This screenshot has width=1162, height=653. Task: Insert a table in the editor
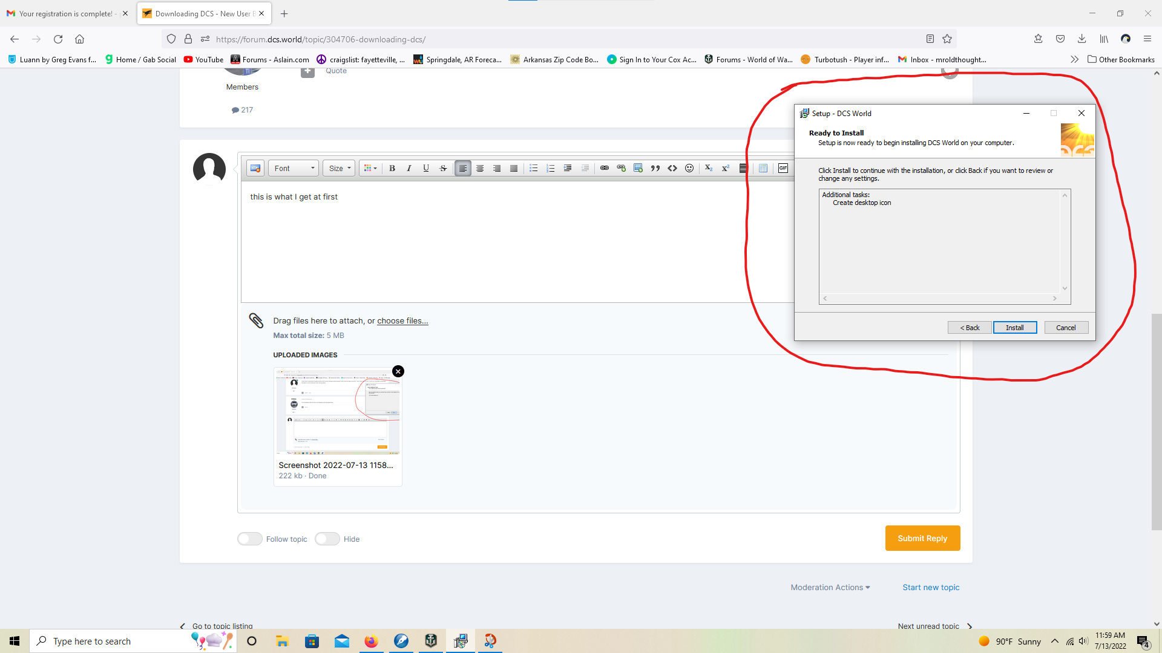(763, 168)
